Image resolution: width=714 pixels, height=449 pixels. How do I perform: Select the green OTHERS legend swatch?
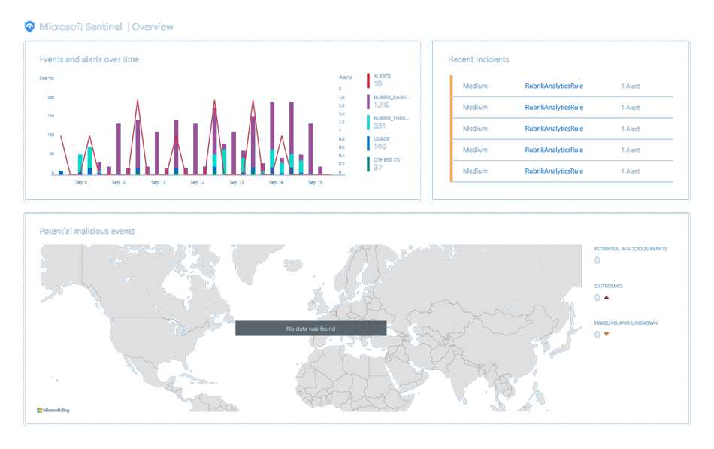[x=368, y=165]
